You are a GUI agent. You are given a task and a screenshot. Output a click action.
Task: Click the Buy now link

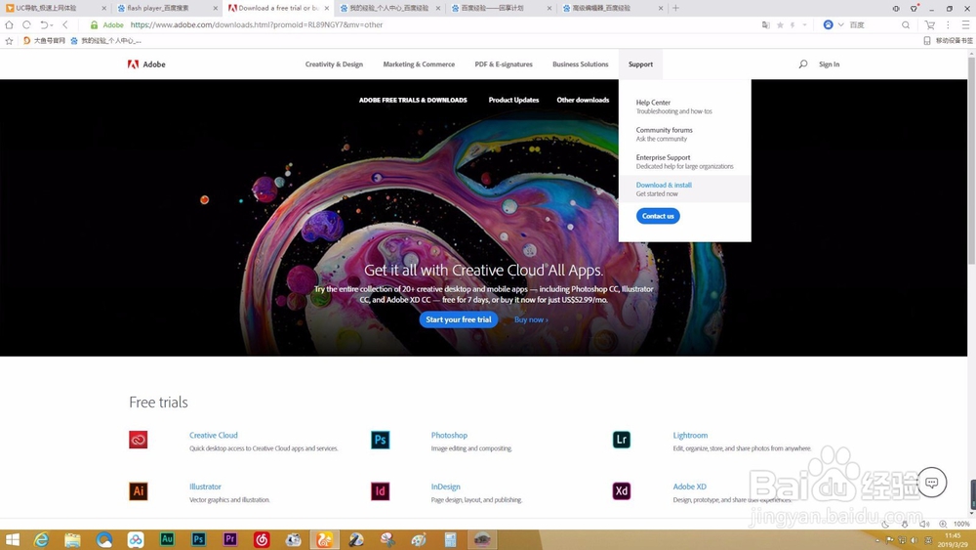pyautogui.click(x=531, y=319)
